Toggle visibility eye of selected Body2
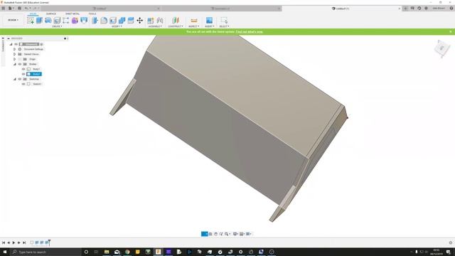455x256 pixels. (x=23, y=74)
